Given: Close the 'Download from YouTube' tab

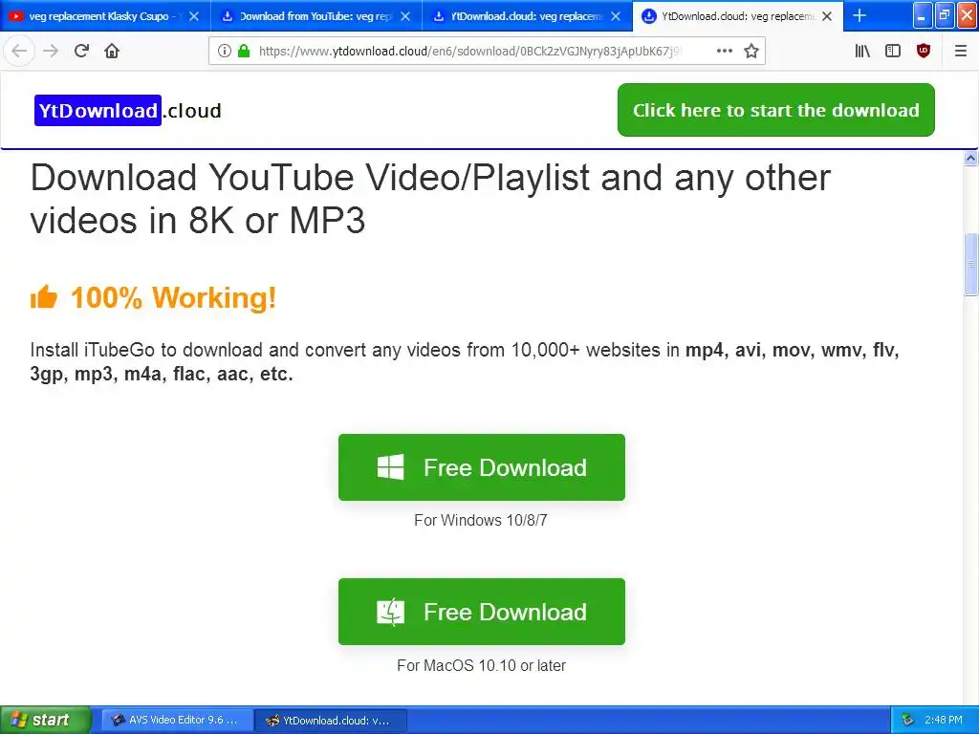Looking at the screenshot, I should click(x=405, y=16).
